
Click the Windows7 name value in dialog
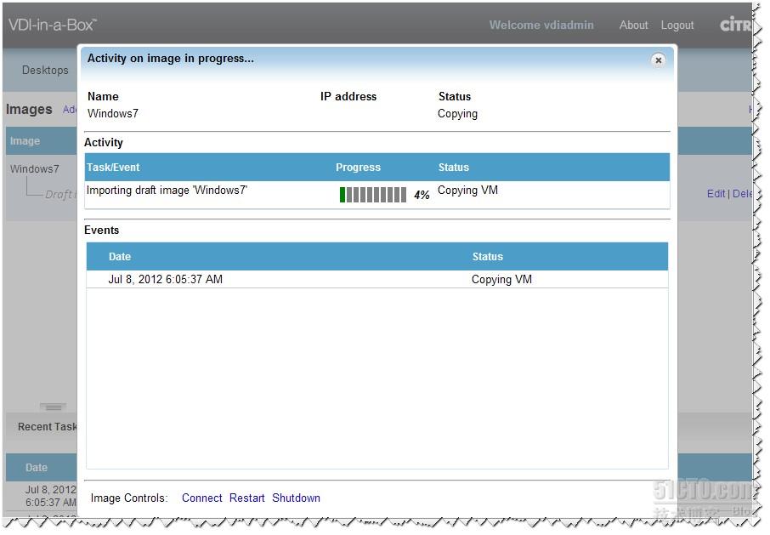[113, 113]
